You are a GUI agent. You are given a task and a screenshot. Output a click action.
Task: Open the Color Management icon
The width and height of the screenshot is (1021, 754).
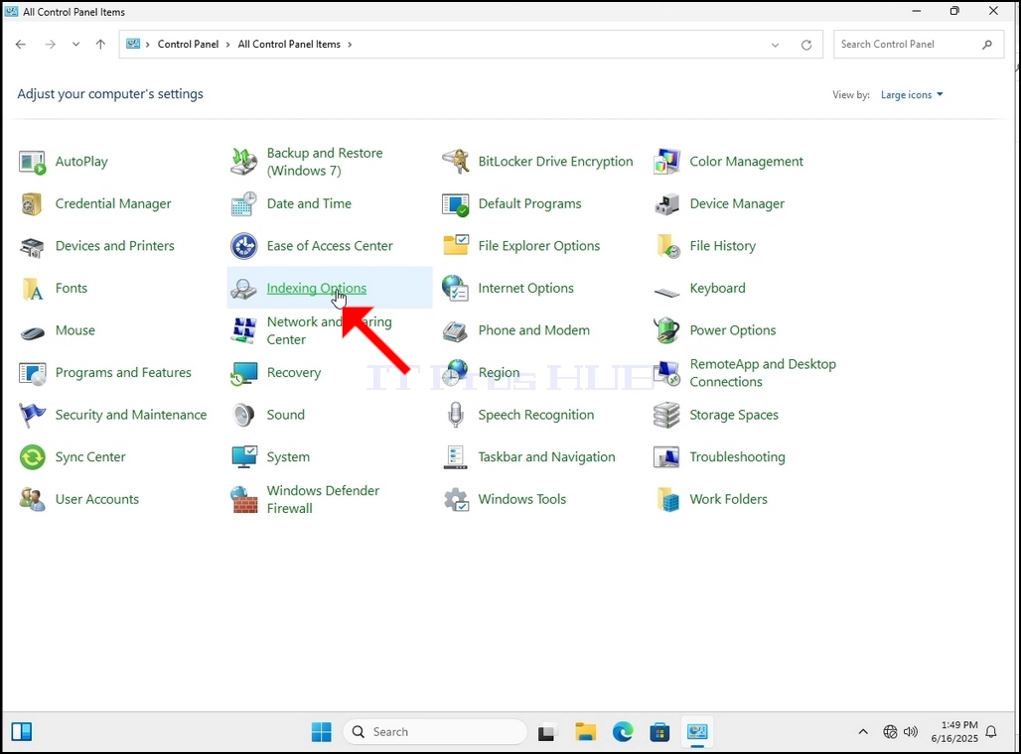pos(666,162)
